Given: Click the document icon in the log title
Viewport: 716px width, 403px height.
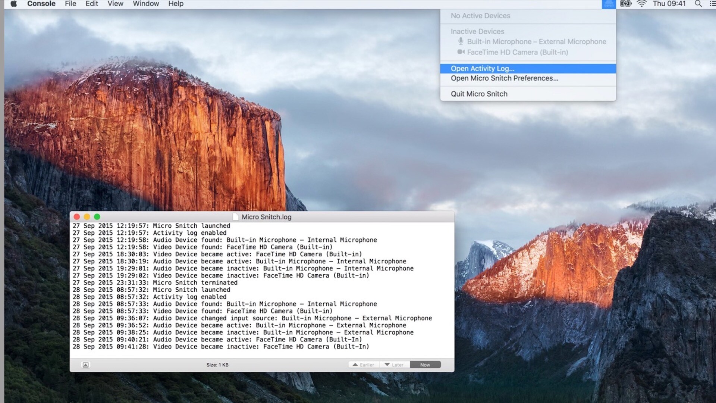Looking at the screenshot, I should 235,217.
